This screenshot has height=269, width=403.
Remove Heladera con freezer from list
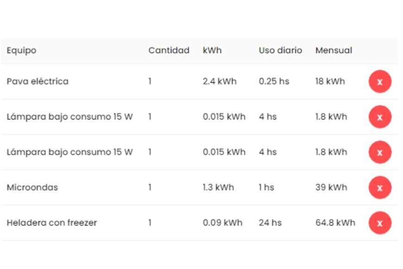[x=380, y=223]
